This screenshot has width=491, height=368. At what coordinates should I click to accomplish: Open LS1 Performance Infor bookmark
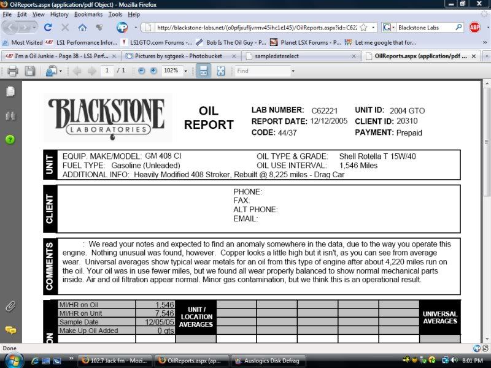coord(82,42)
